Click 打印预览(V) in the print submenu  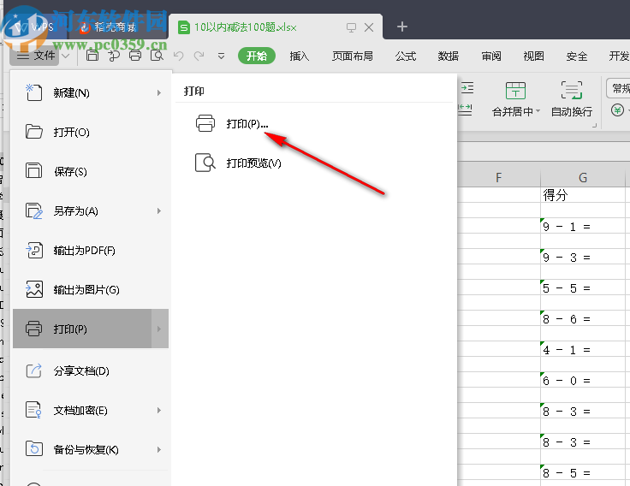pyautogui.click(x=253, y=163)
